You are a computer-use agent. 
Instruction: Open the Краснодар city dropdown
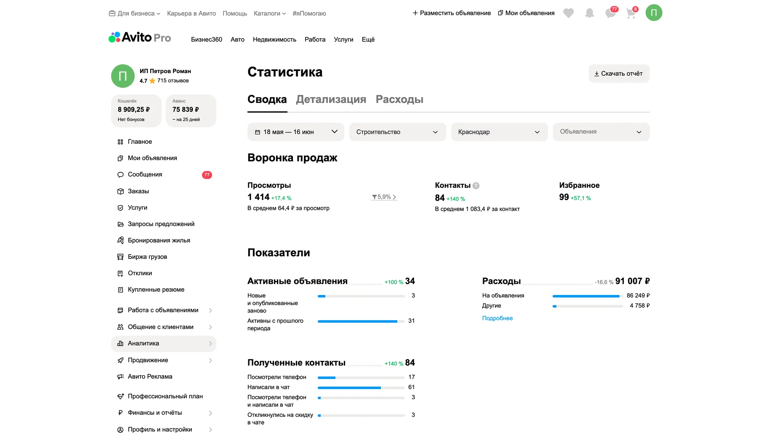pyautogui.click(x=500, y=132)
